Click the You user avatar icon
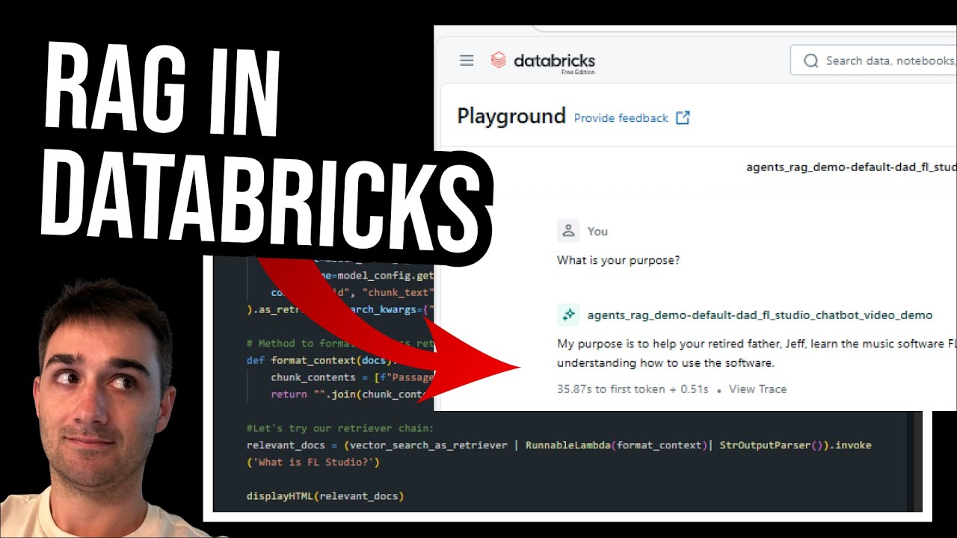 pyautogui.click(x=568, y=231)
